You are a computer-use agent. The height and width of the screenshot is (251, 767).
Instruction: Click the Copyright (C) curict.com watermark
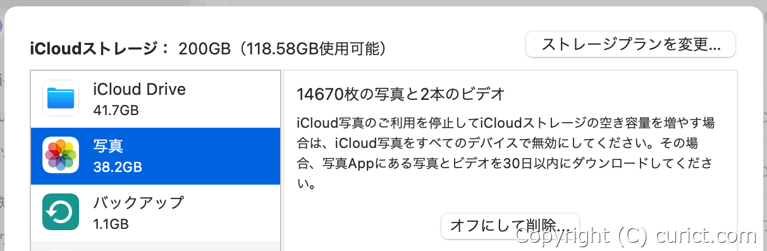pyautogui.click(x=636, y=236)
